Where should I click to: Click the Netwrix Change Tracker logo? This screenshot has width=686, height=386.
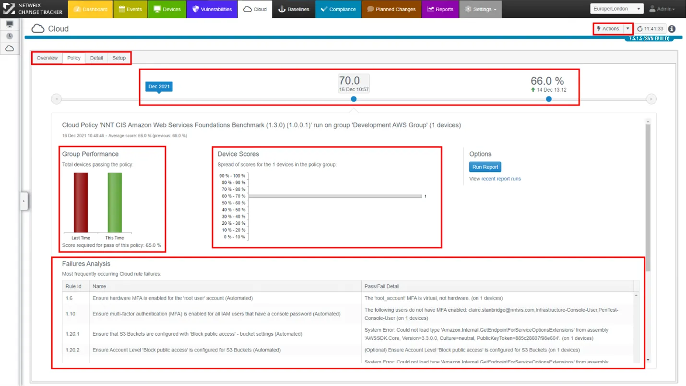[x=33, y=9]
